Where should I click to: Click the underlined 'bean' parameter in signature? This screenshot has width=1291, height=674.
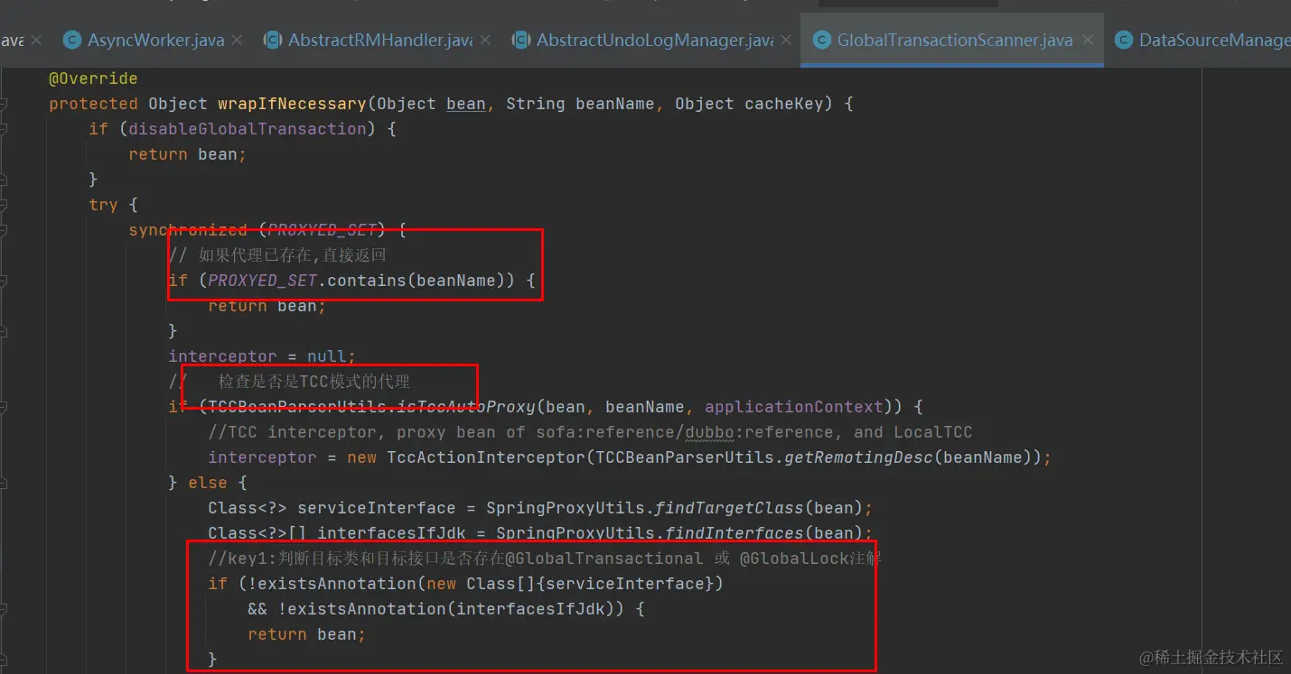click(466, 104)
